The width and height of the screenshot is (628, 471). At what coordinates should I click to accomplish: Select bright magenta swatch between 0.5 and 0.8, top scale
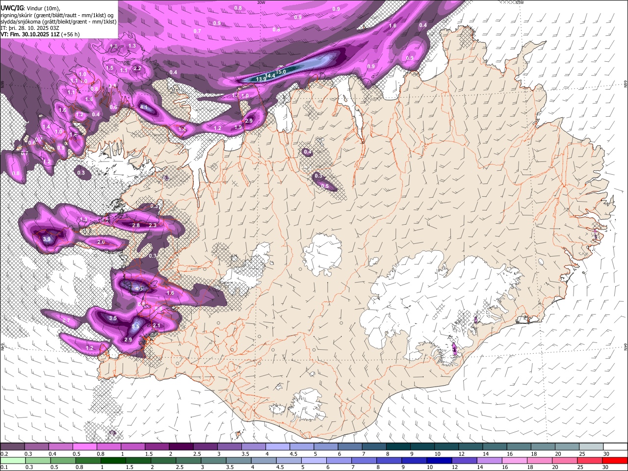click(84, 447)
